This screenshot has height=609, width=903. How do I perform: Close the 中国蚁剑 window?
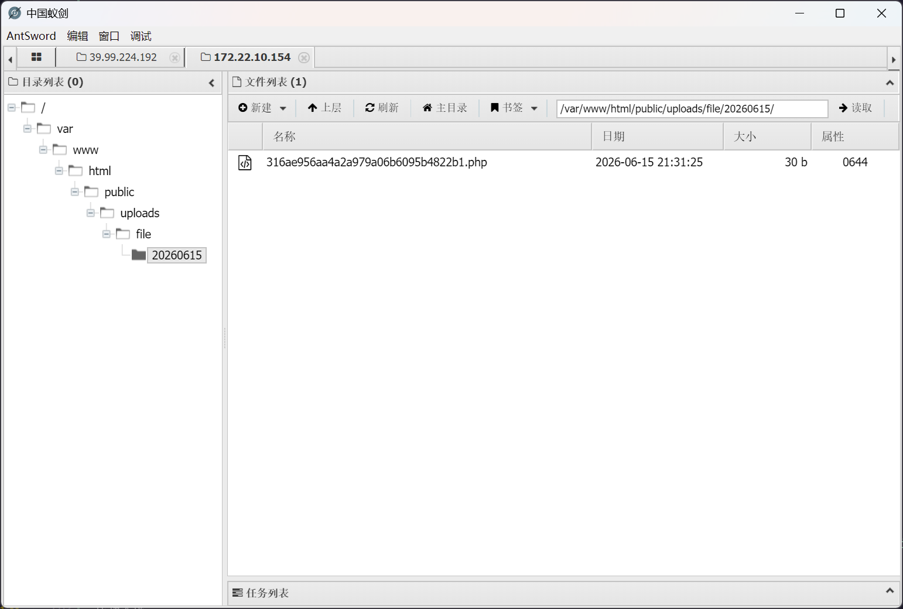pyautogui.click(x=881, y=13)
